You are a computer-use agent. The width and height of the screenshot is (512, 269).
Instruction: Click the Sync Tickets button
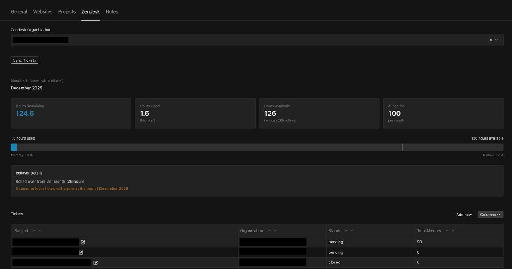click(x=24, y=60)
